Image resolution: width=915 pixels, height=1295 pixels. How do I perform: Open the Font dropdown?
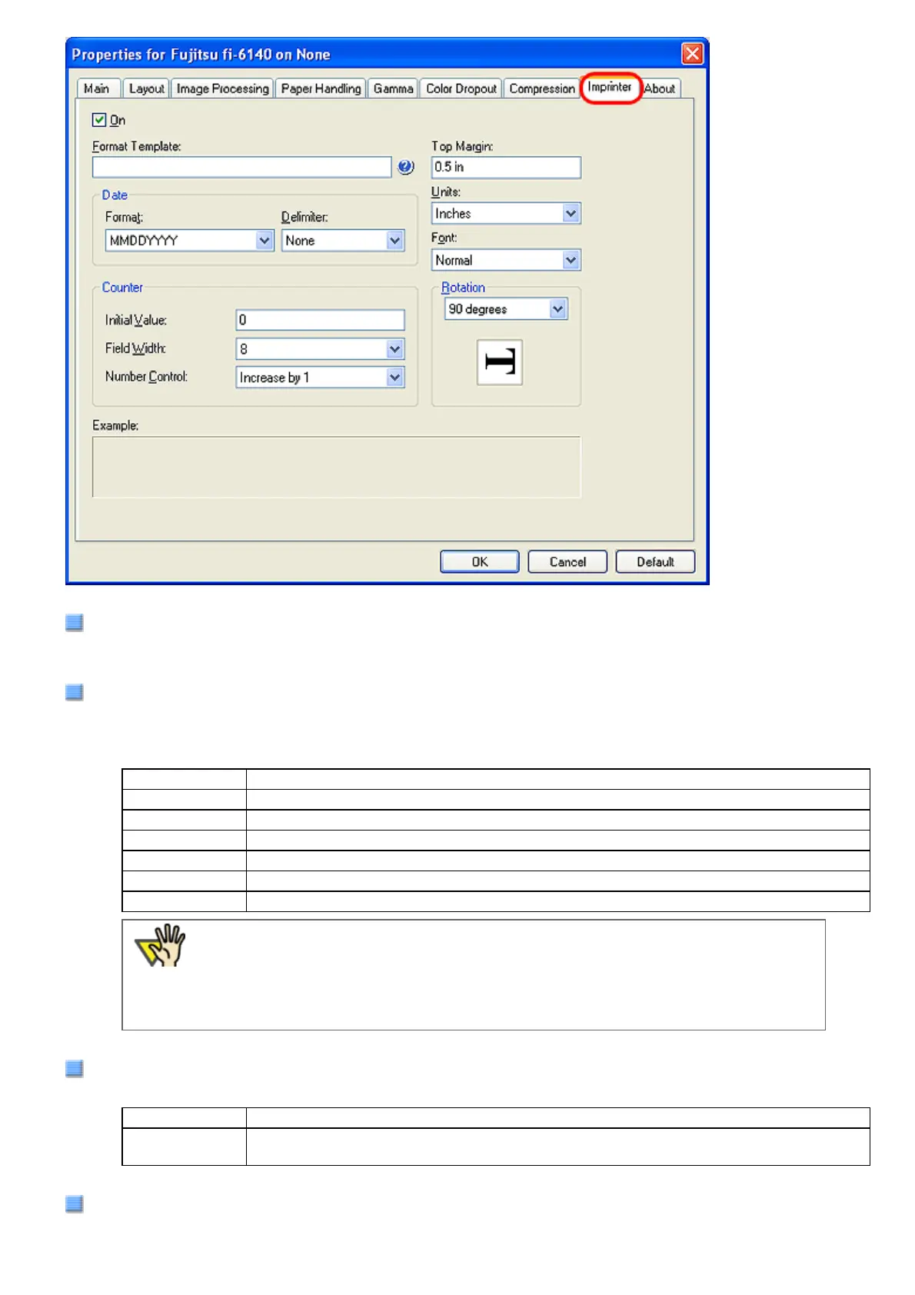click(x=506, y=260)
